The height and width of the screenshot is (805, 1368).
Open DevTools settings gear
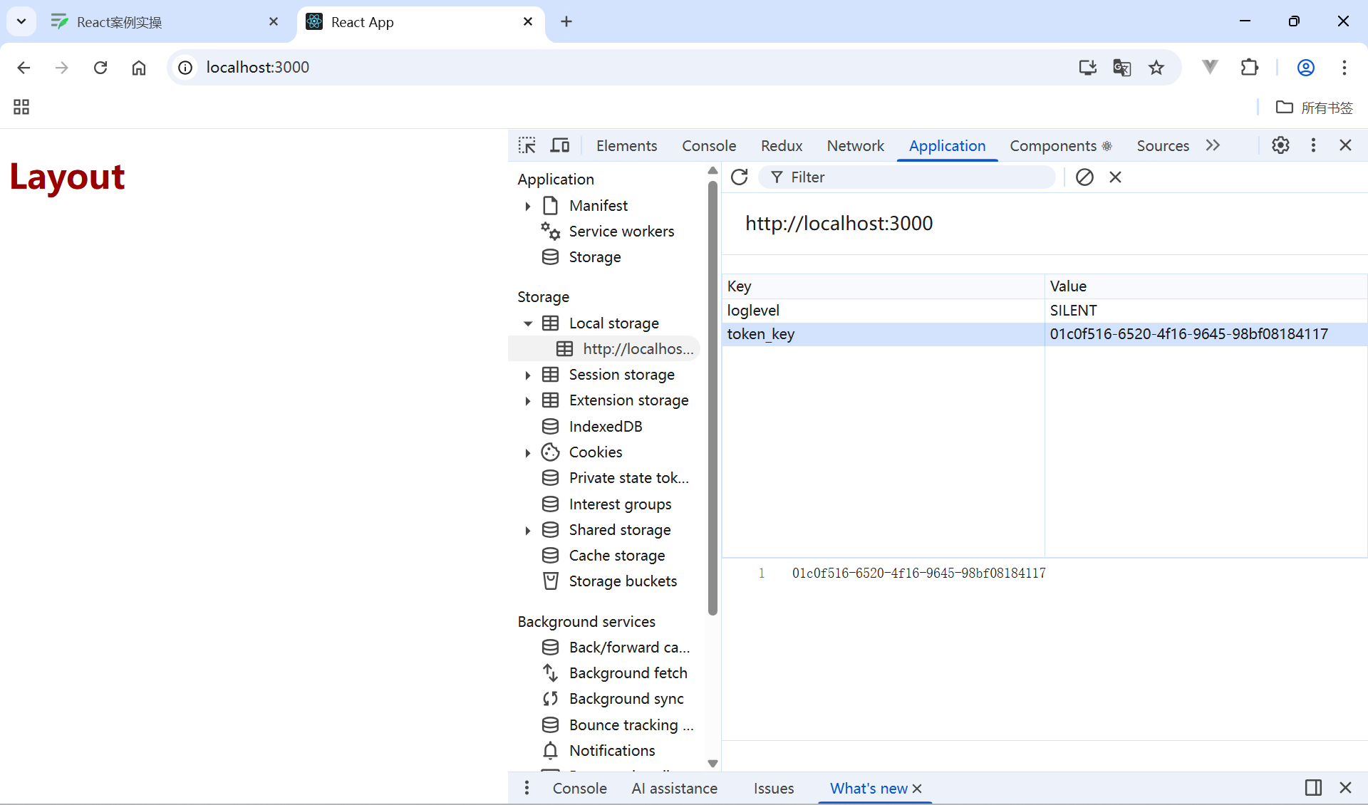pos(1280,145)
